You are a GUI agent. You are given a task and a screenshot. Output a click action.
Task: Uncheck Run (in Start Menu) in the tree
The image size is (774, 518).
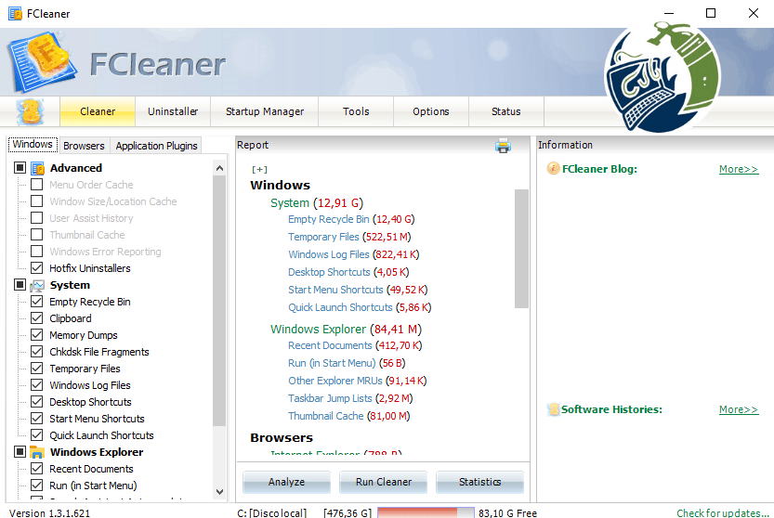(x=36, y=486)
